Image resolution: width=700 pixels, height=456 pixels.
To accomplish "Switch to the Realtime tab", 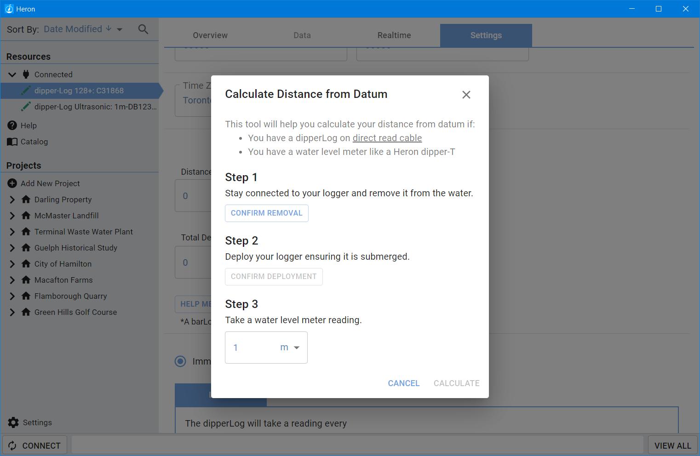I will (394, 35).
